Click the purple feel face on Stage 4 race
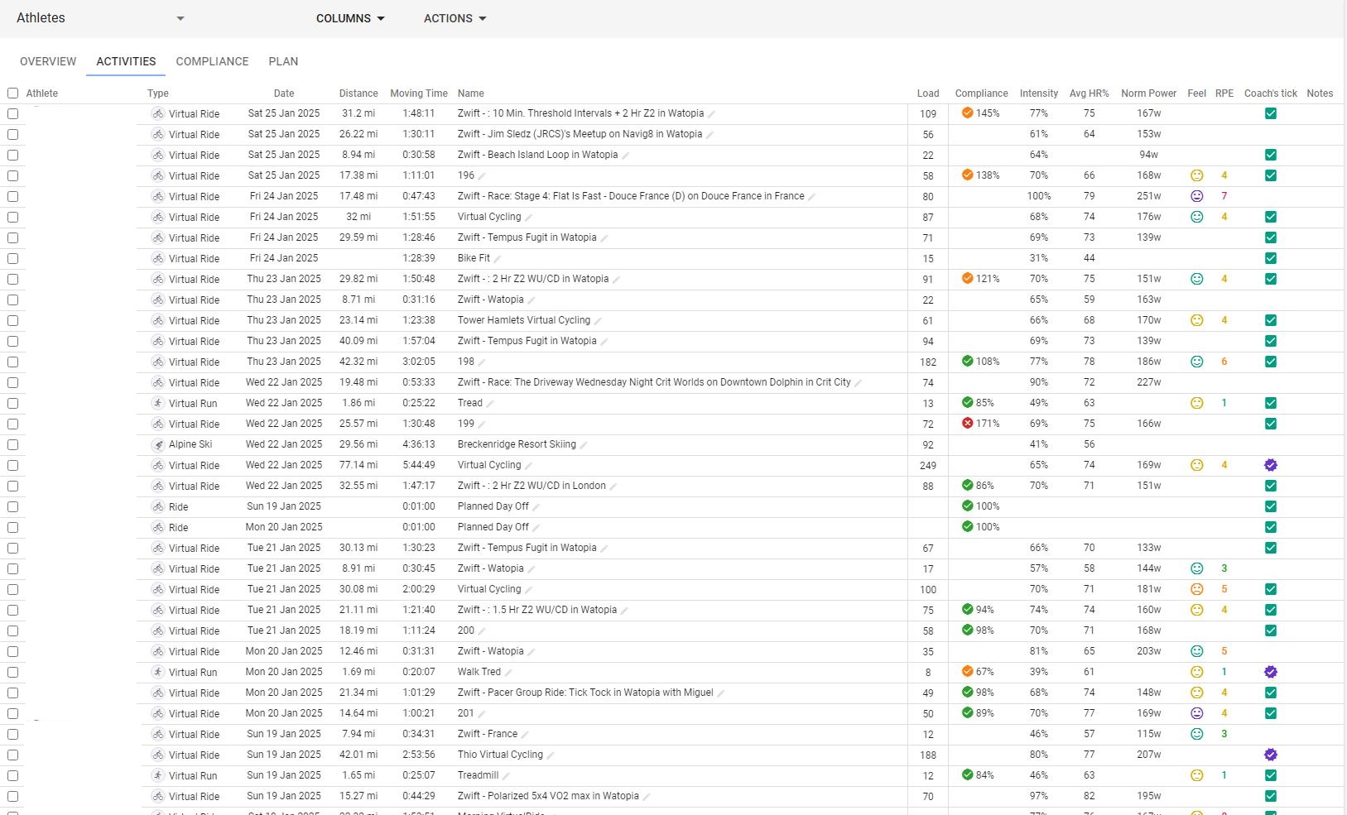 [x=1196, y=196]
